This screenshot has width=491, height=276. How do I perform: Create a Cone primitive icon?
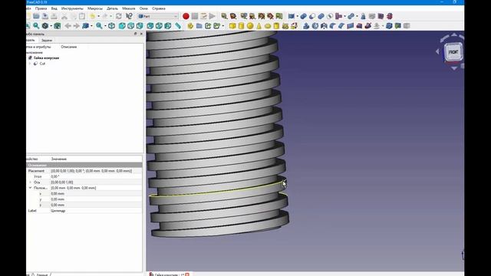click(x=259, y=26)
